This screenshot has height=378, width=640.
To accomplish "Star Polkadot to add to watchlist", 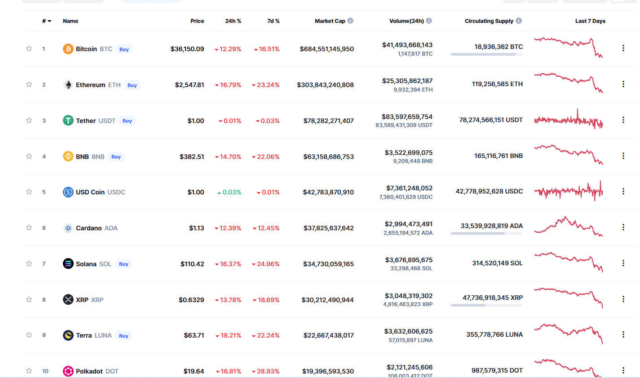I will 29,371.
